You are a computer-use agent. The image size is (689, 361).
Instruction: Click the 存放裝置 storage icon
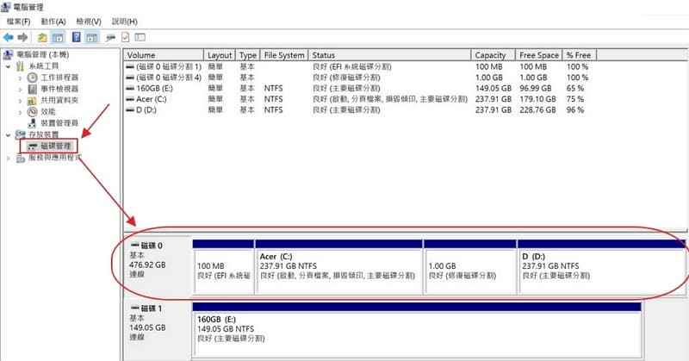click(x=20, y=134)
